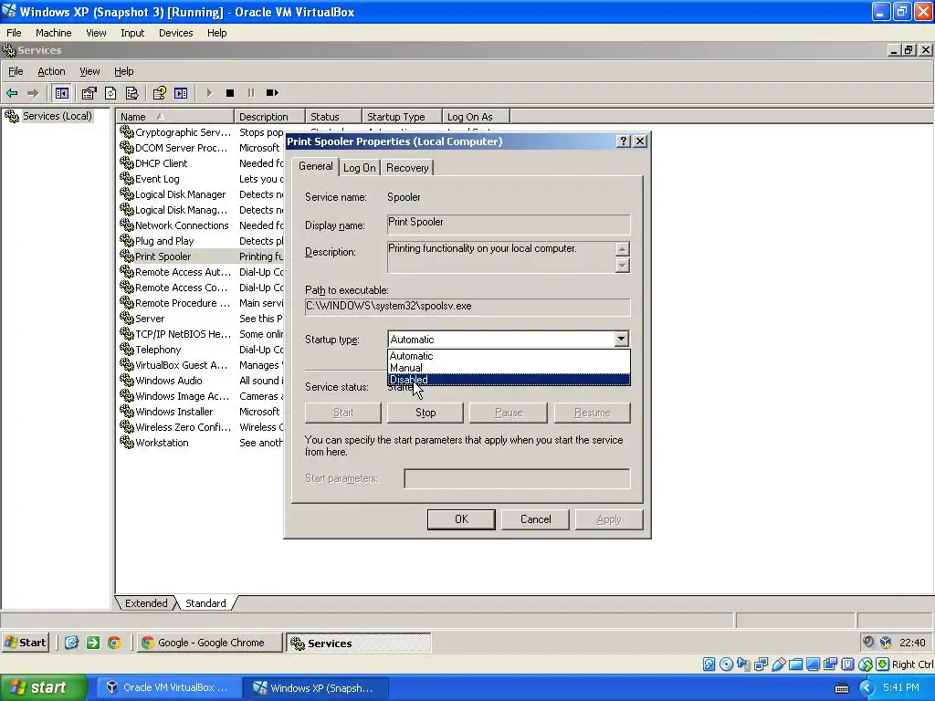Open Properties via the toolbar icon

tap(89, 93)
